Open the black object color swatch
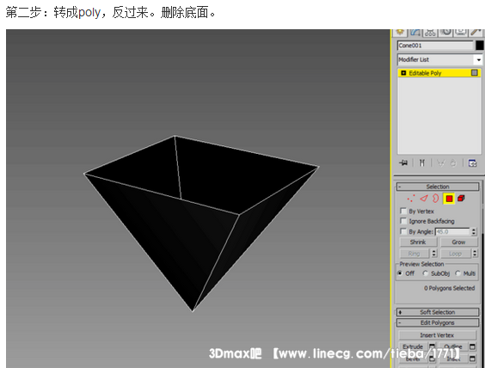 (x=480, y=46)
